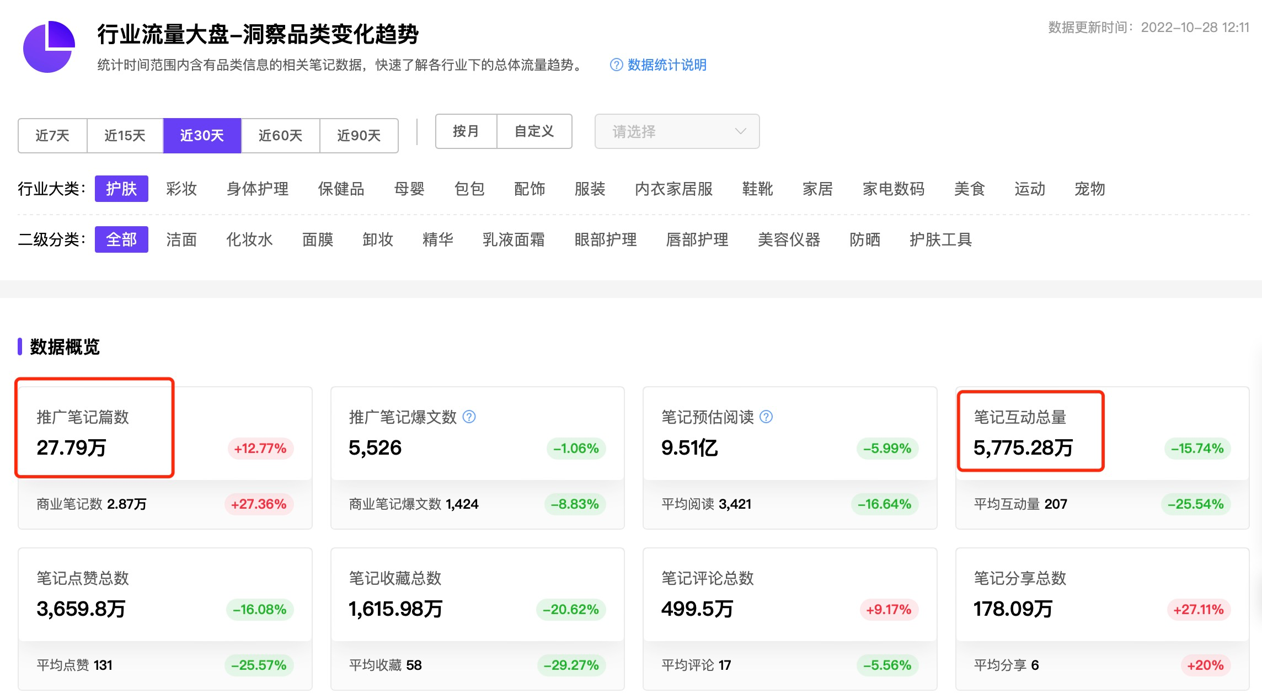This screenshot has height=693, width=1262.
Task: Click the +27.11% shares change badge
Action: (x=1199, y=609)
